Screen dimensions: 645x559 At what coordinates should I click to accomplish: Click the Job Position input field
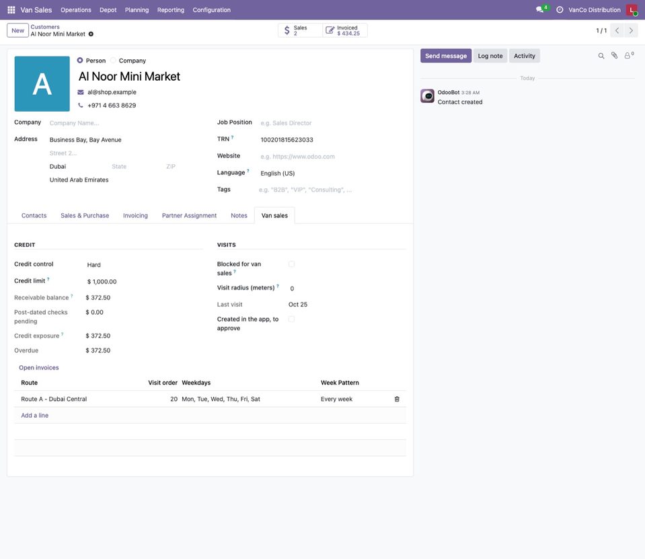(x=333, y=123)
